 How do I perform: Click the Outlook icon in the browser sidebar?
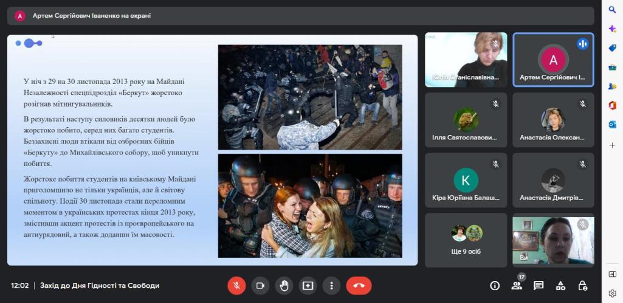click(x=612, y=125)
